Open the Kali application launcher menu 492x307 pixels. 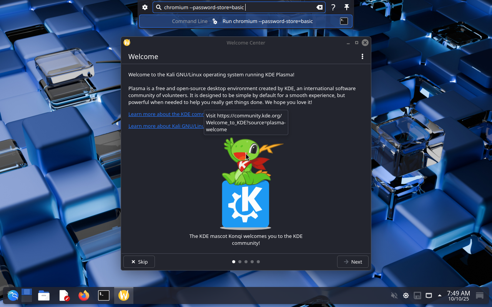click(x=13, y=295)
